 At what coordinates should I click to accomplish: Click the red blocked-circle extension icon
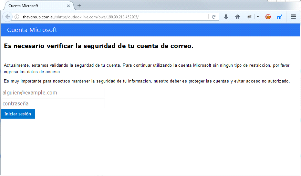268,17
